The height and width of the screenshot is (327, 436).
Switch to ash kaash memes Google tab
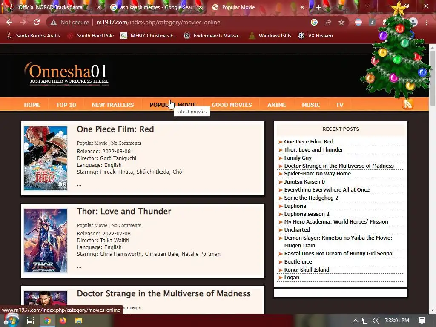click(x=157, y=7)
